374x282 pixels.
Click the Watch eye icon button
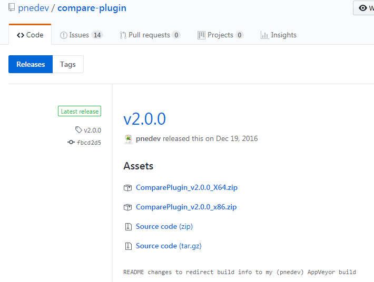click(x=363, y=8)
